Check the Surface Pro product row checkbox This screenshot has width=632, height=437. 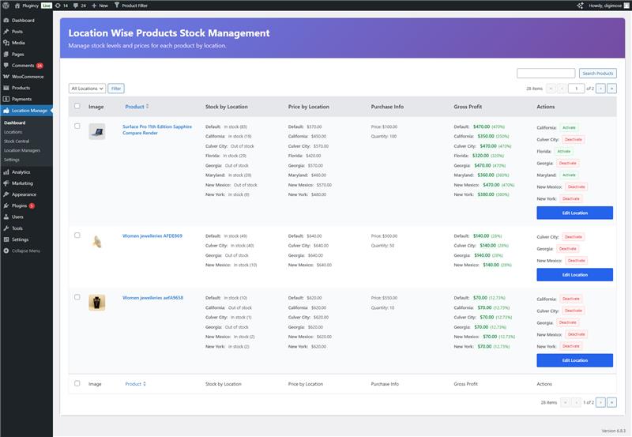(77, 126)
